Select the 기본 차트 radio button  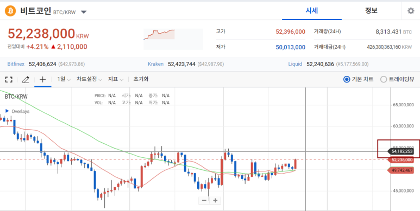pyautogui.click(x=347, y=79)
